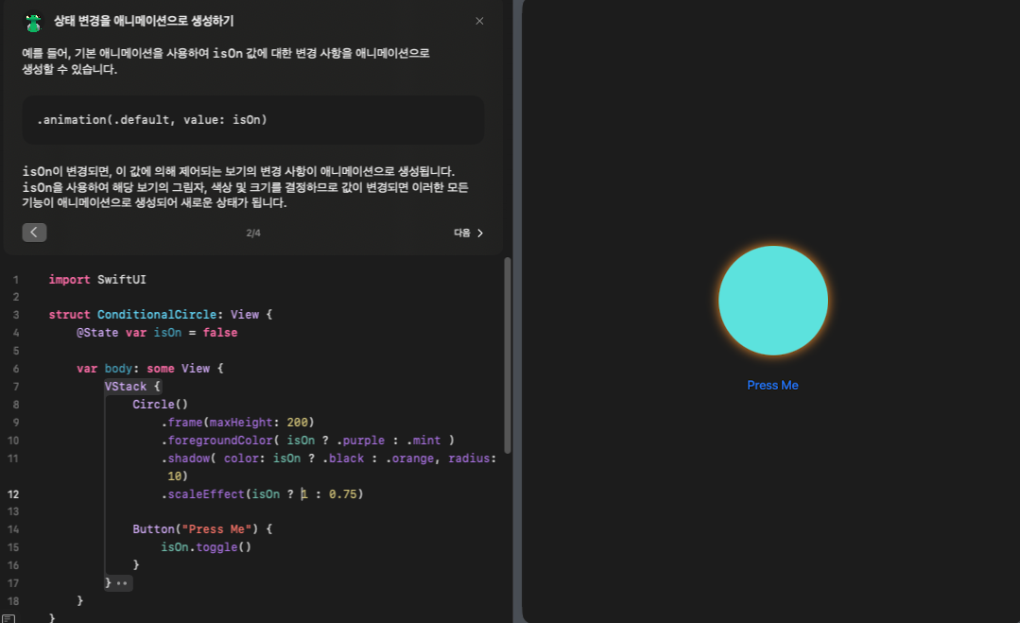
Task: Click the .animation(.default, value: isOn) code snippet
Action: [151, 120]
